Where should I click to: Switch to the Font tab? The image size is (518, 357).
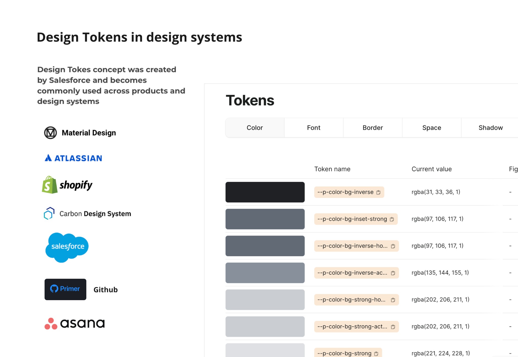coord(313,128)
